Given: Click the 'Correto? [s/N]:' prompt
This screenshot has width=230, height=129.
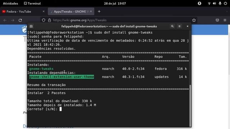Looking at the screenshot, I should tap(42, 109).
